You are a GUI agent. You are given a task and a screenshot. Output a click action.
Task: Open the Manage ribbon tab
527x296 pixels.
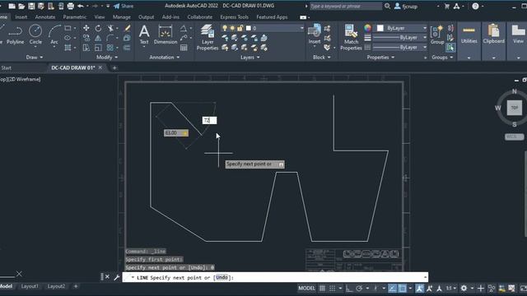click(x=121, y=16)
